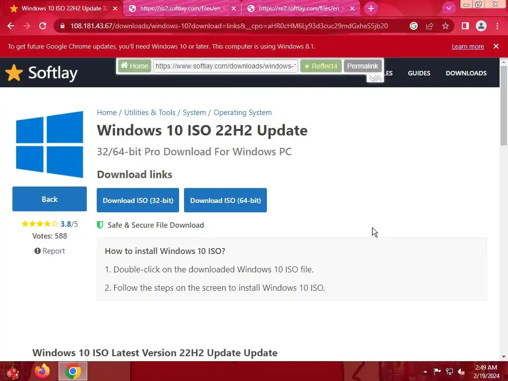Click Operating System breadcrumb link
This screenshot has width=508, height=381.
tap(242, 113)
